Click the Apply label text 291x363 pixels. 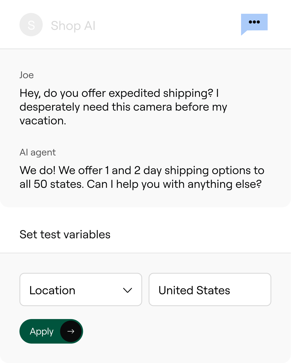pos(41,331)
